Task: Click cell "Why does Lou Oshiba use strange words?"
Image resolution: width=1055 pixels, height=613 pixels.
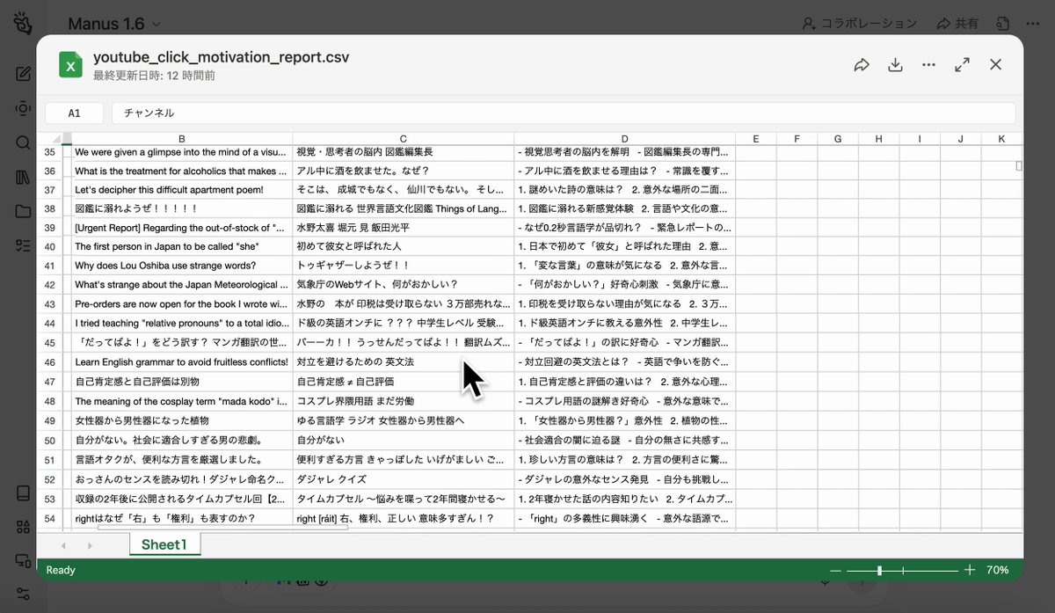Action: click(x=182, y=266)
